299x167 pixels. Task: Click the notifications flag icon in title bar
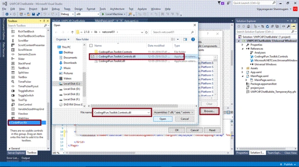[219, 3]
